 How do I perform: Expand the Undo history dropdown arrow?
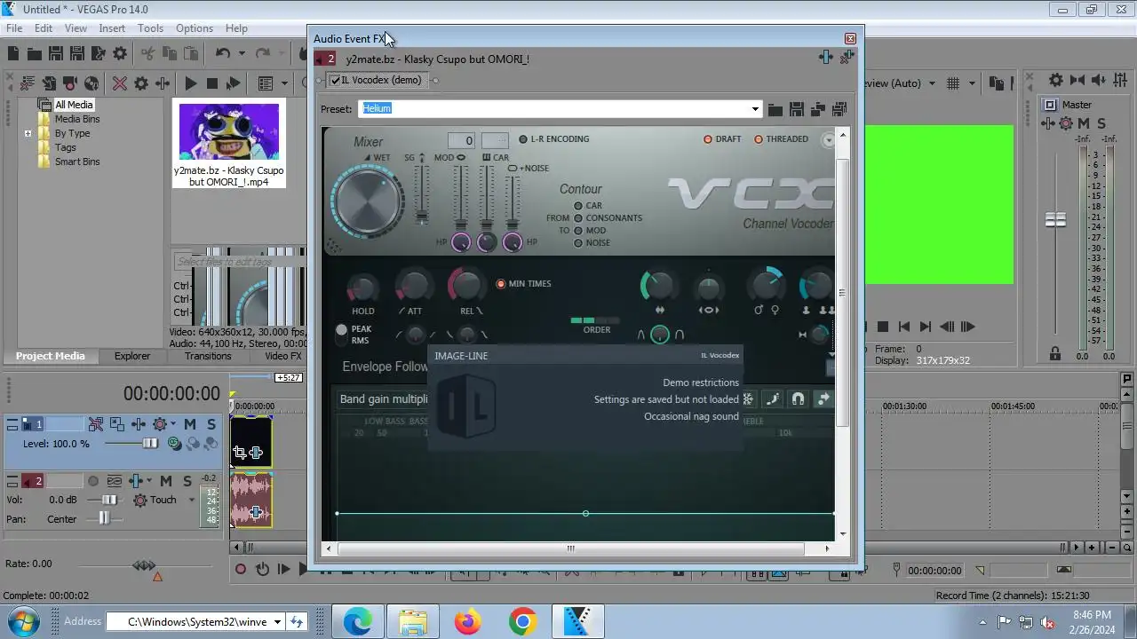pyautogui.click(x=243, y=54)
